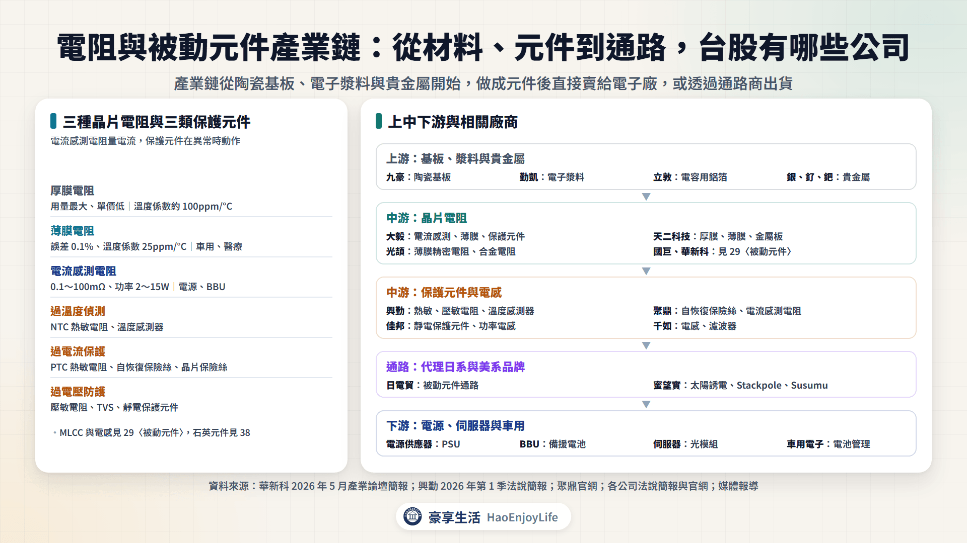967x543 pixels.
Task: Click 佳邦：靜電保護元件、功率電感
Action: (451, 326)
